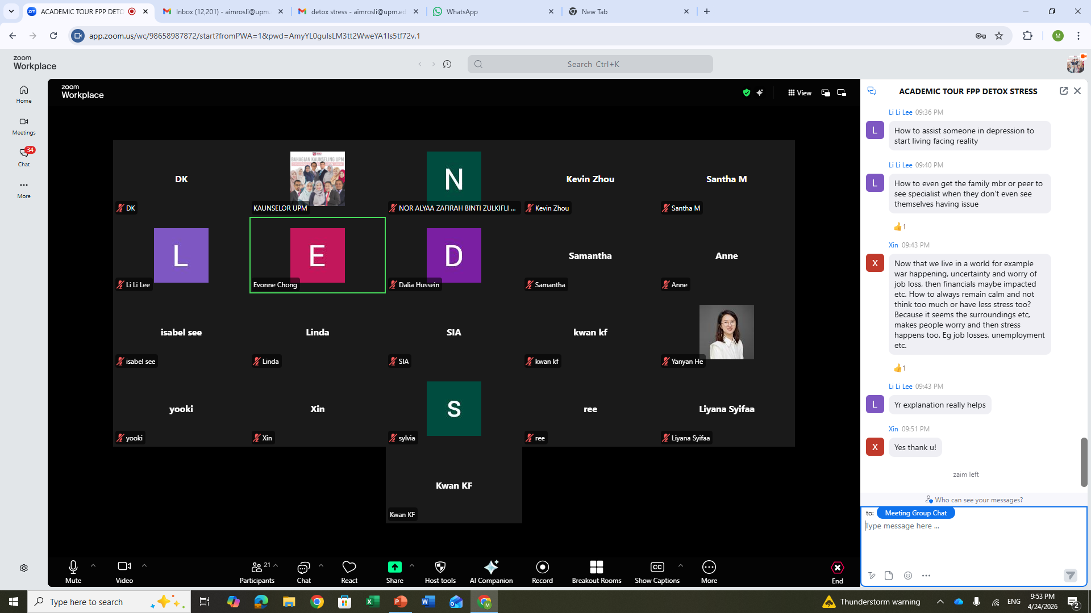
Task: Open Chat with 34 unread badge
Action: click(x=24, y=157)
